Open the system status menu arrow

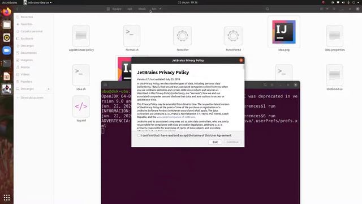point(358,2)
